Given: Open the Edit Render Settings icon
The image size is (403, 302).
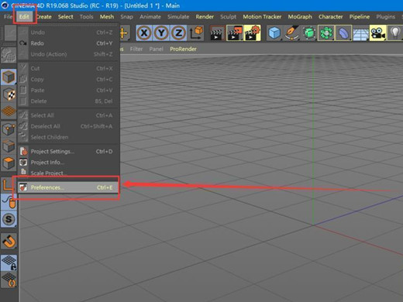Looking at the screenshot, I should 252,33.
